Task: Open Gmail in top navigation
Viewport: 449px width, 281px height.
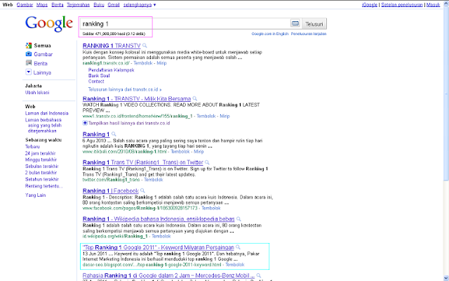Action: [114, 5]
